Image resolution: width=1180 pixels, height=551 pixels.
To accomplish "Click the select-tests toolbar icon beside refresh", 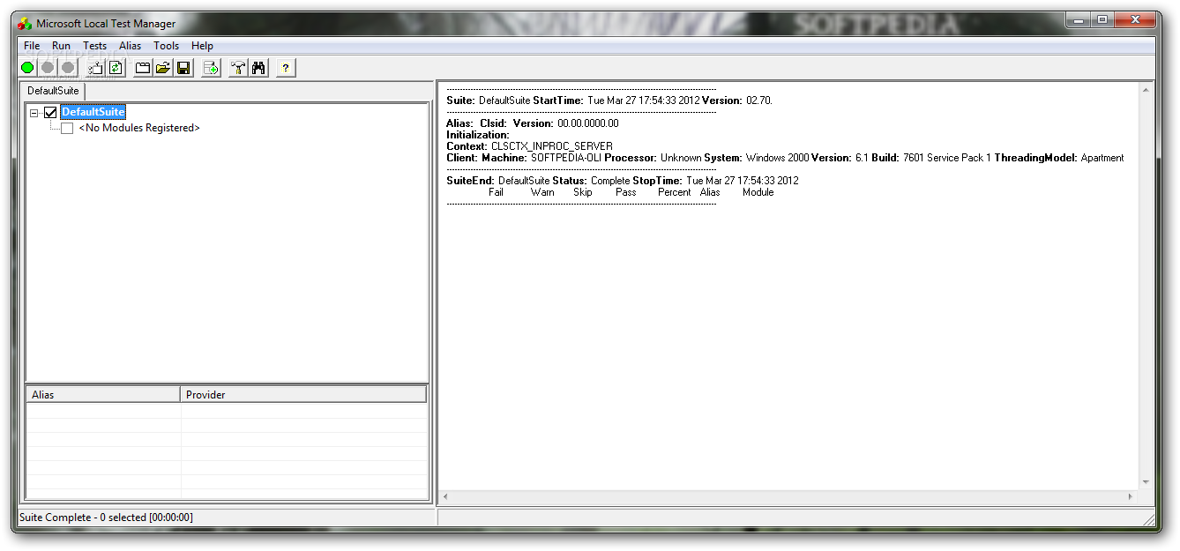I will pyautogui.click(x=95, y=68).
